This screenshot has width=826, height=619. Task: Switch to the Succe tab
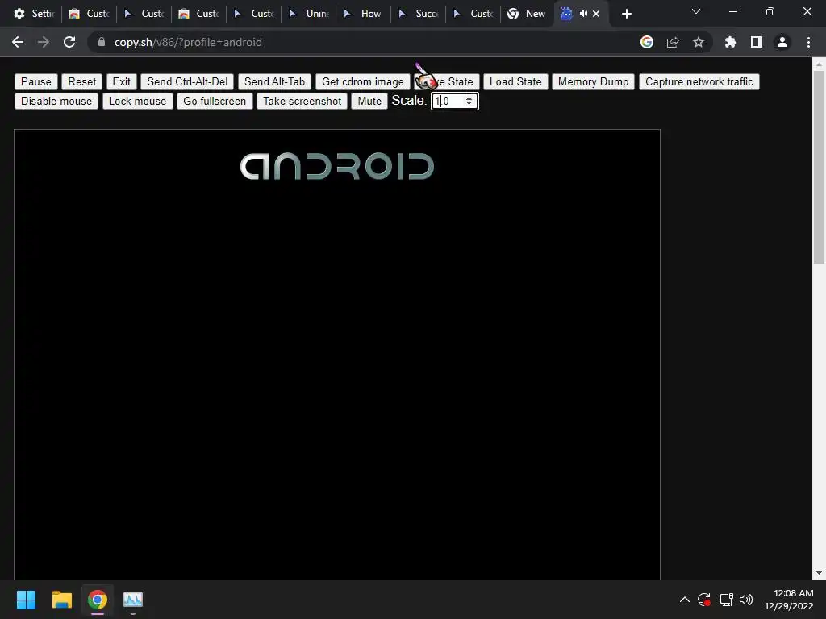[419, 14]
